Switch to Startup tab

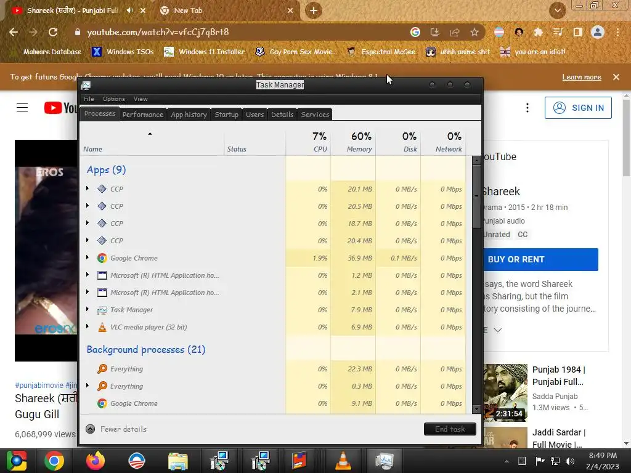click(x=227, y=115)
